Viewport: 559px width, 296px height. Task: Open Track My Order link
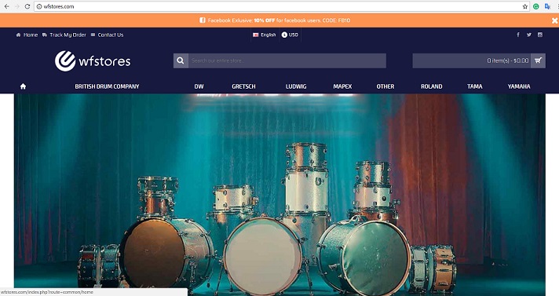[x=64, y=35]
